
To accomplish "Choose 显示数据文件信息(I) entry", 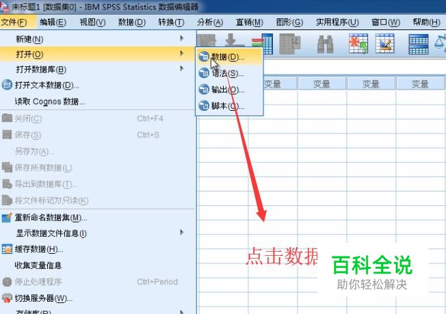I will 98,233.
